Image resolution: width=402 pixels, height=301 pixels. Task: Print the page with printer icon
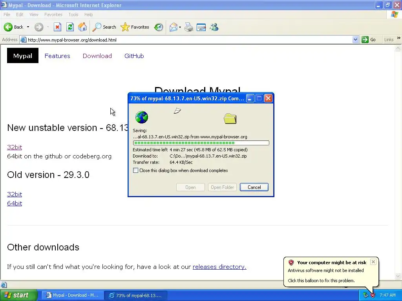point(189,27)
